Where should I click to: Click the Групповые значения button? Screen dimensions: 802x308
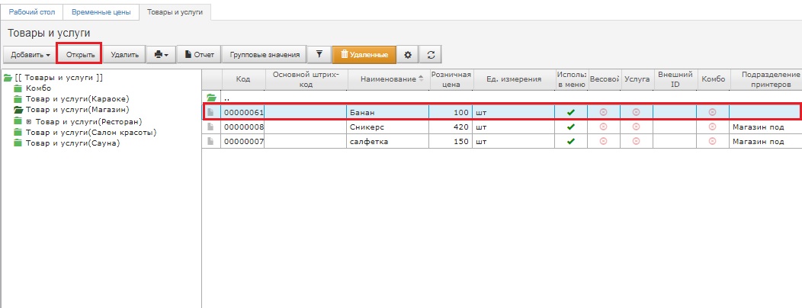click(x=266, y=55)
